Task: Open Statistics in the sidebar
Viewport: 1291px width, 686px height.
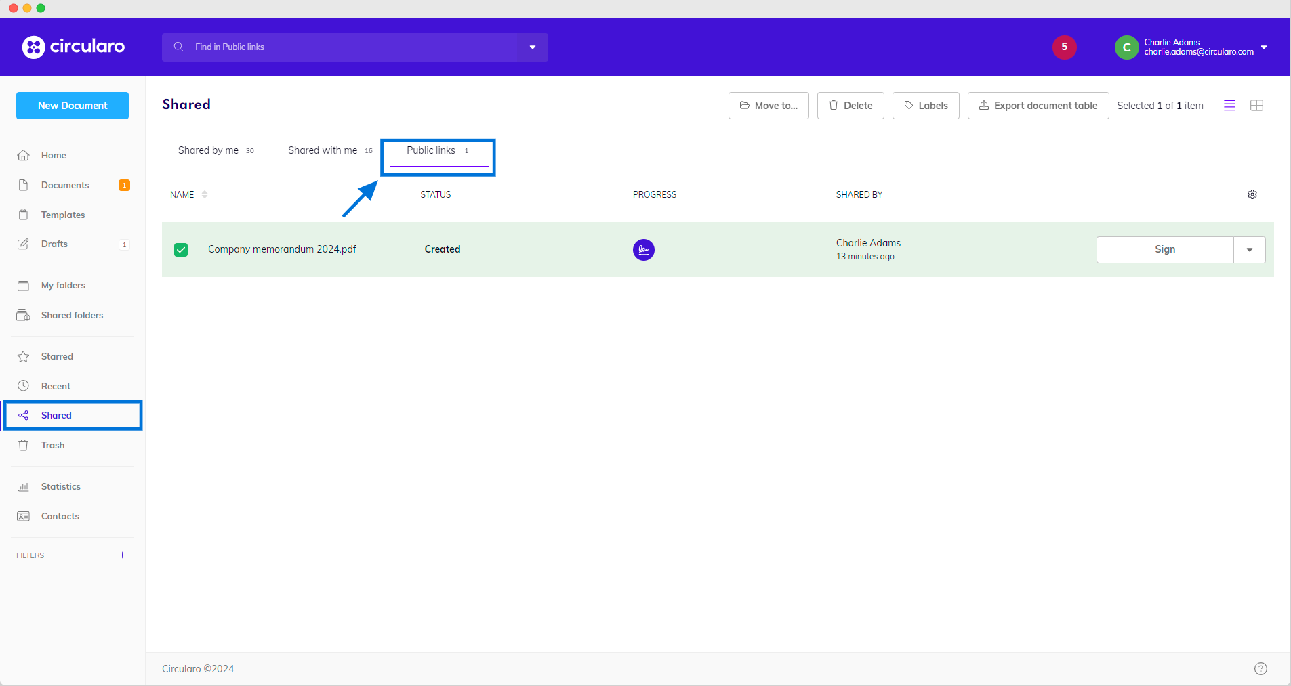Action: (x=60, y=486)
